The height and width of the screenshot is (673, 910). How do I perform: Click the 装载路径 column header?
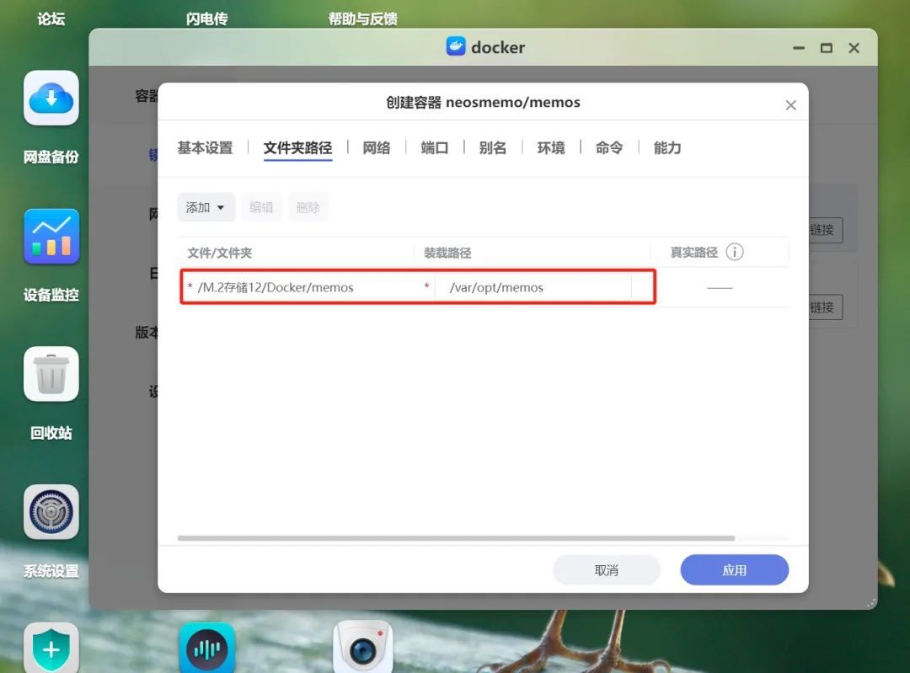pos(447,253)
